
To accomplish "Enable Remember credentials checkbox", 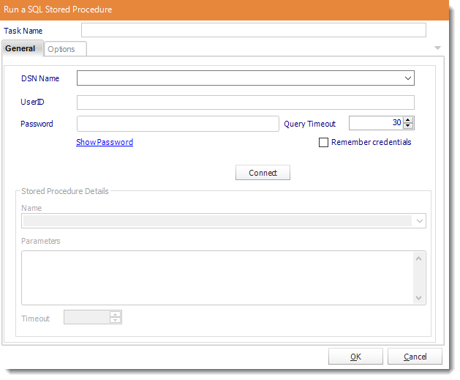I will point(323,142).
